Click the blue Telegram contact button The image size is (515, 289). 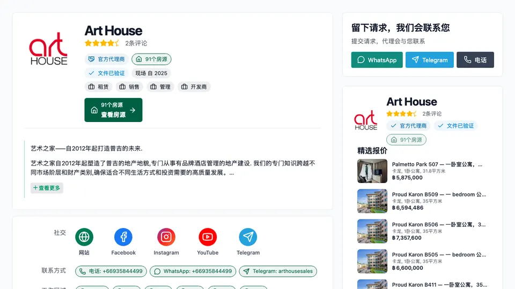pos(430,60)
